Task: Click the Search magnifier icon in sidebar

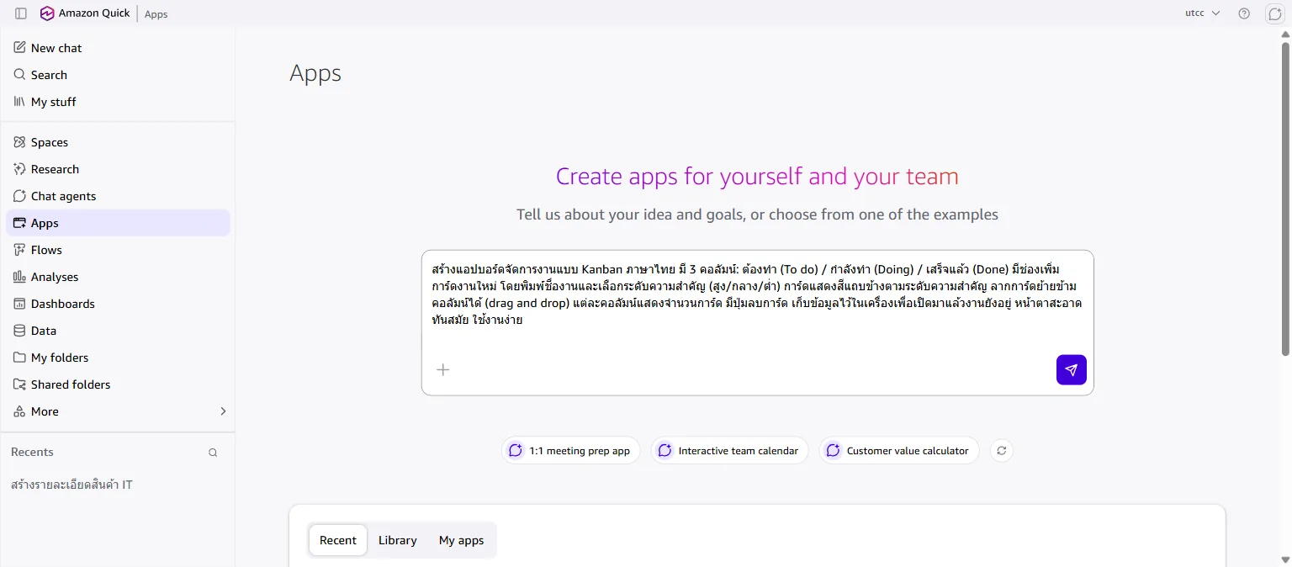Action: pyautogui.click(x=20, y=75)
